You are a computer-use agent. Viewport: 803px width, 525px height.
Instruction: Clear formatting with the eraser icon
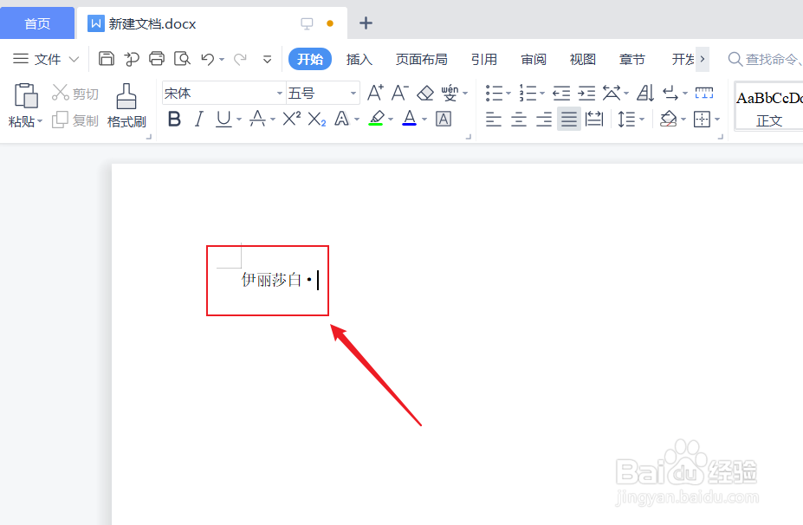(424, 92)
